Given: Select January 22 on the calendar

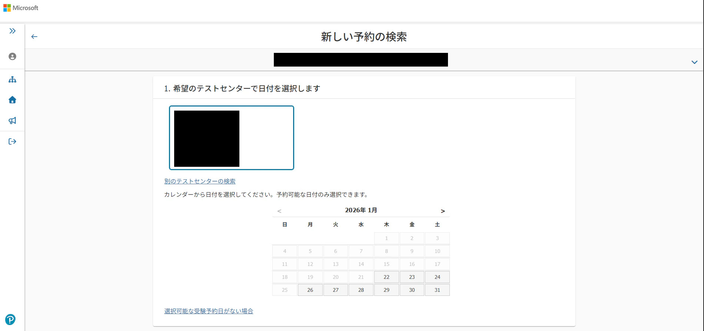Looking at the screenshot, I should click(386, 277).
